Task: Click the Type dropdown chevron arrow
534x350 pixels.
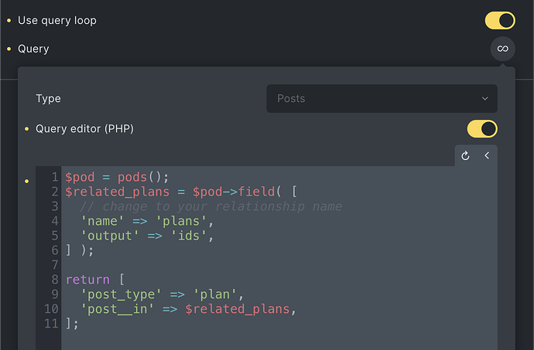Action: (484, 99)
